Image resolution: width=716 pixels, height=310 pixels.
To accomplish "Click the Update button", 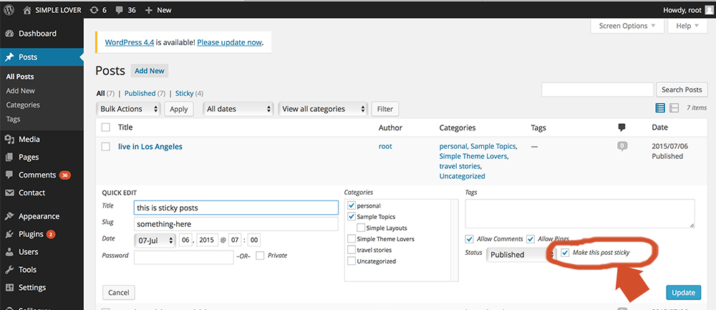I will pyautogui.click(x=684, y=293).
